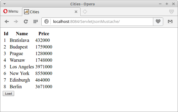Open window menu arrow in title bar

pyautogui.click(x=5, y=4)
